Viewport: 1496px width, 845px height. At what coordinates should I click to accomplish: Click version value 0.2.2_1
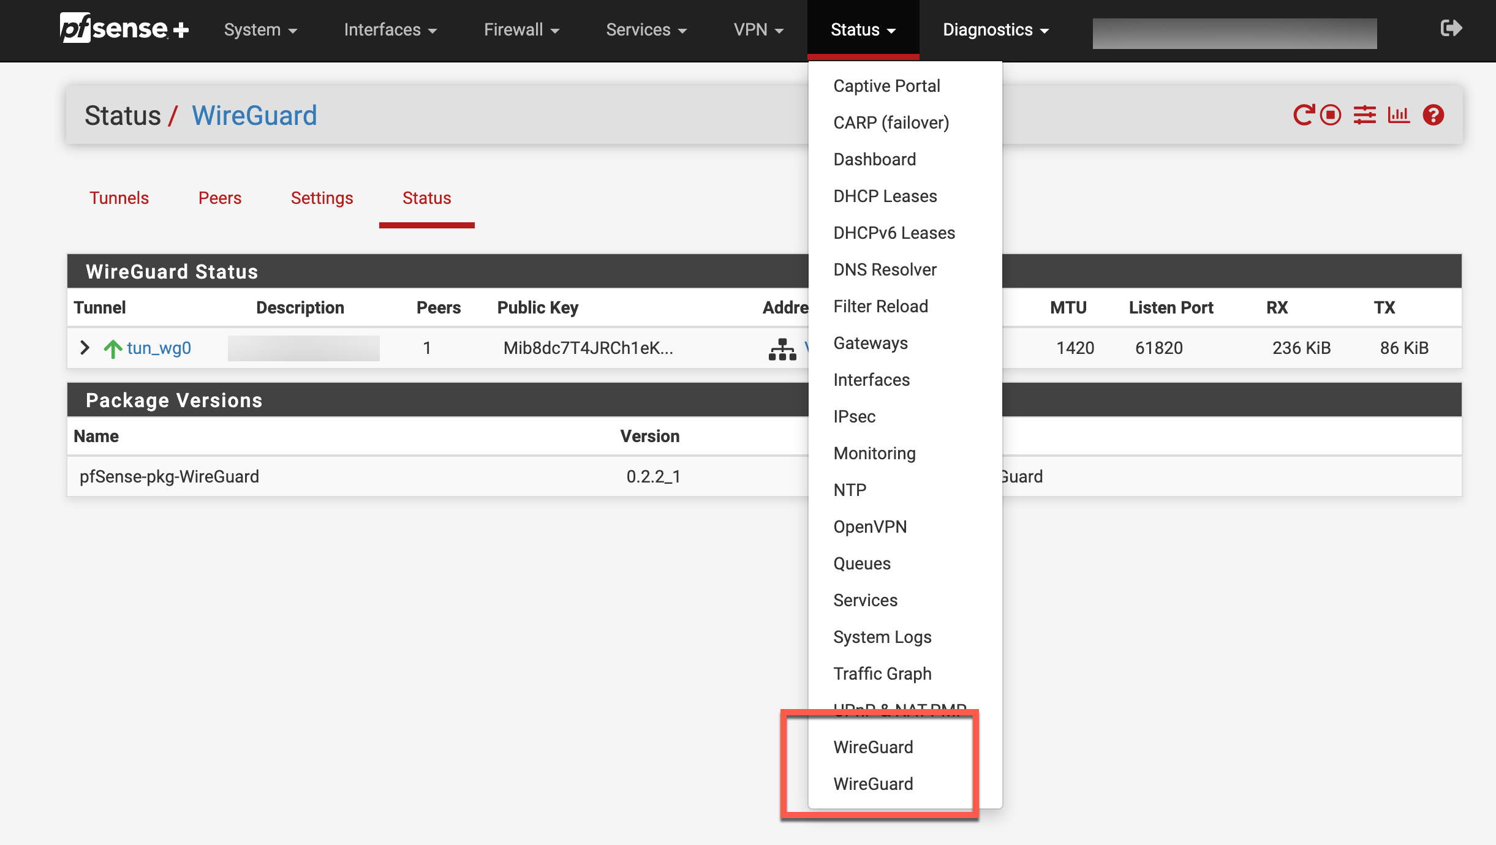(653, 476)
